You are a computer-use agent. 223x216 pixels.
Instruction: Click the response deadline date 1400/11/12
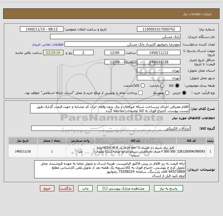159,52
